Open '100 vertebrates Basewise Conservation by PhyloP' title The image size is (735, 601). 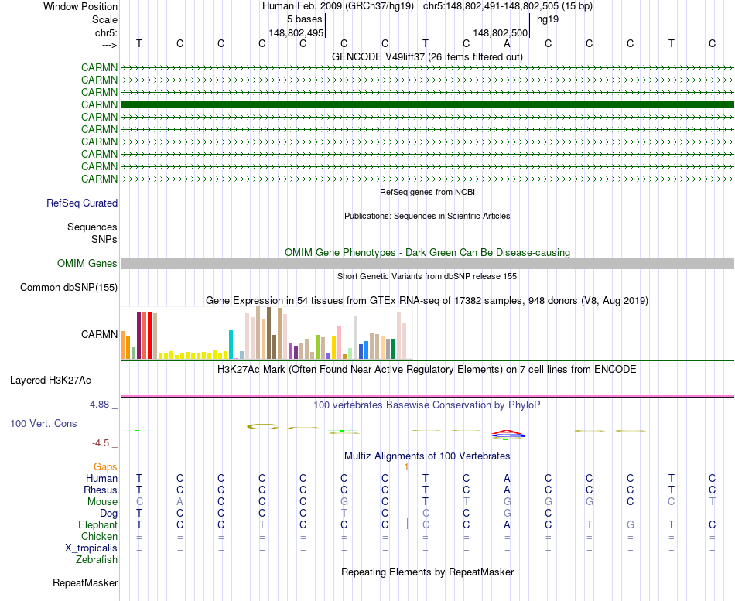tap(427, 405)
